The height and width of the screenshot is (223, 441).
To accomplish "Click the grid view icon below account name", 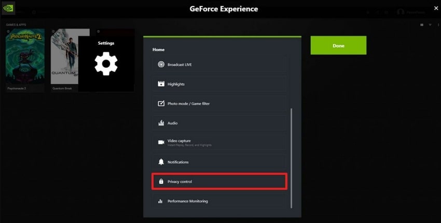I will [x=422, y=25].
